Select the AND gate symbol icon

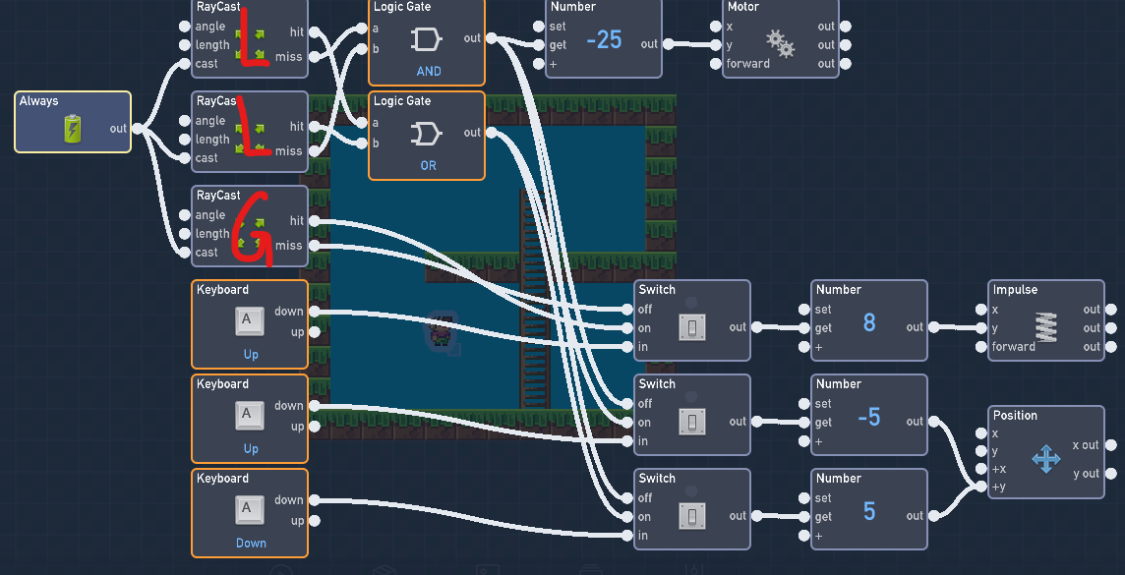426,40
